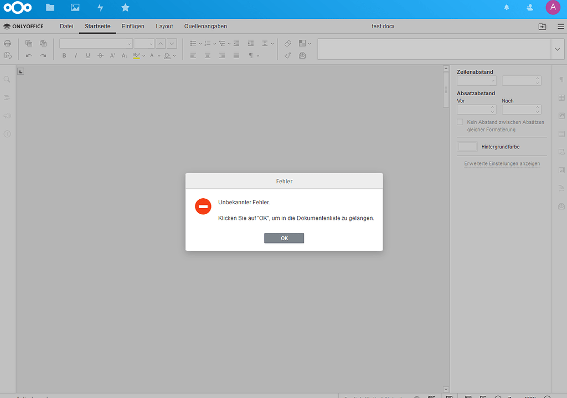Justify the paragraph text
The image size is (567, 398).
(x=236, y=56)
